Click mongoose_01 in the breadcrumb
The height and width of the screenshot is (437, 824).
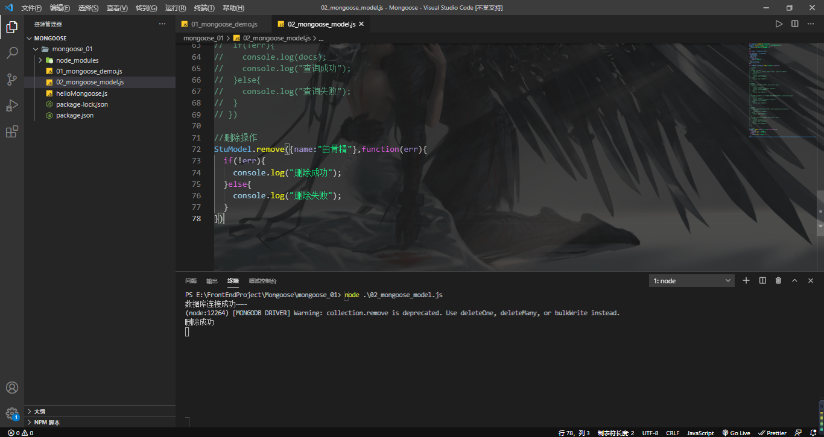[x=203, y=38]
